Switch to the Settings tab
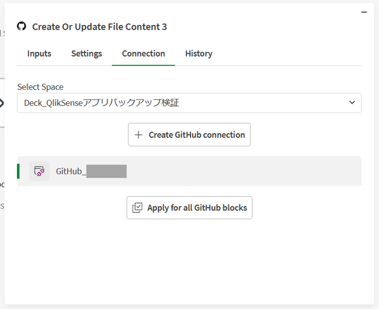Viewport: 379px width, 309px height. (86, 54)
